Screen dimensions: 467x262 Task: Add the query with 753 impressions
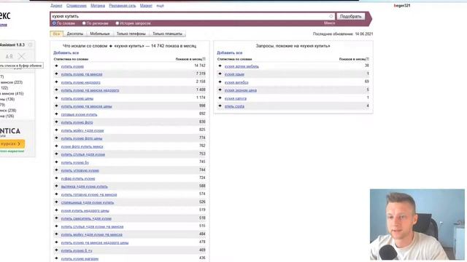(x=57, y=154)
